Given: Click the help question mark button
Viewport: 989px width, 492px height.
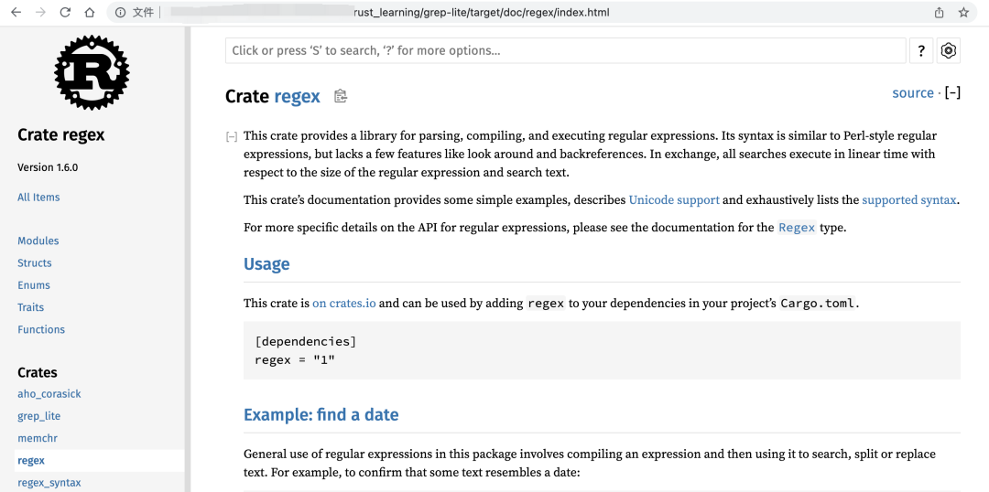Looking at the screenshot, I should click(921, 51).
